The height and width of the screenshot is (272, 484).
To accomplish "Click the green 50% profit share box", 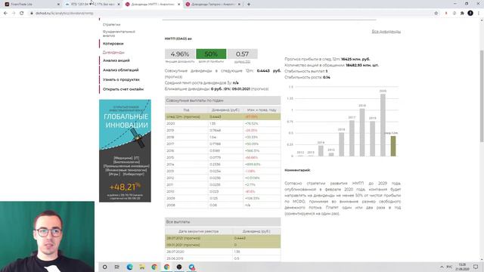I will (x=211, y=54).
